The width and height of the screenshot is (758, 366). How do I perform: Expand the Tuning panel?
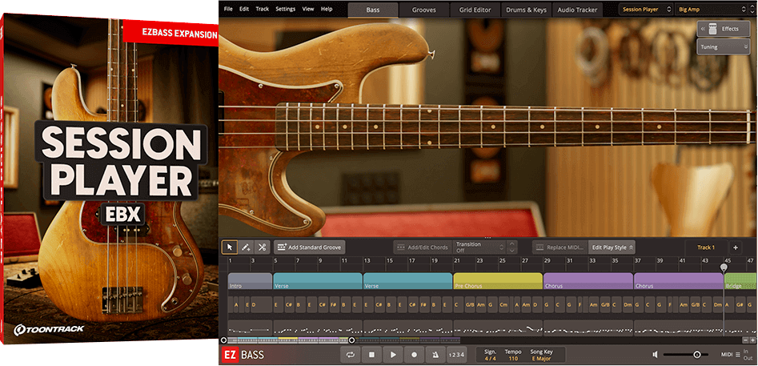pyautogui.click(x=722, y=47)
